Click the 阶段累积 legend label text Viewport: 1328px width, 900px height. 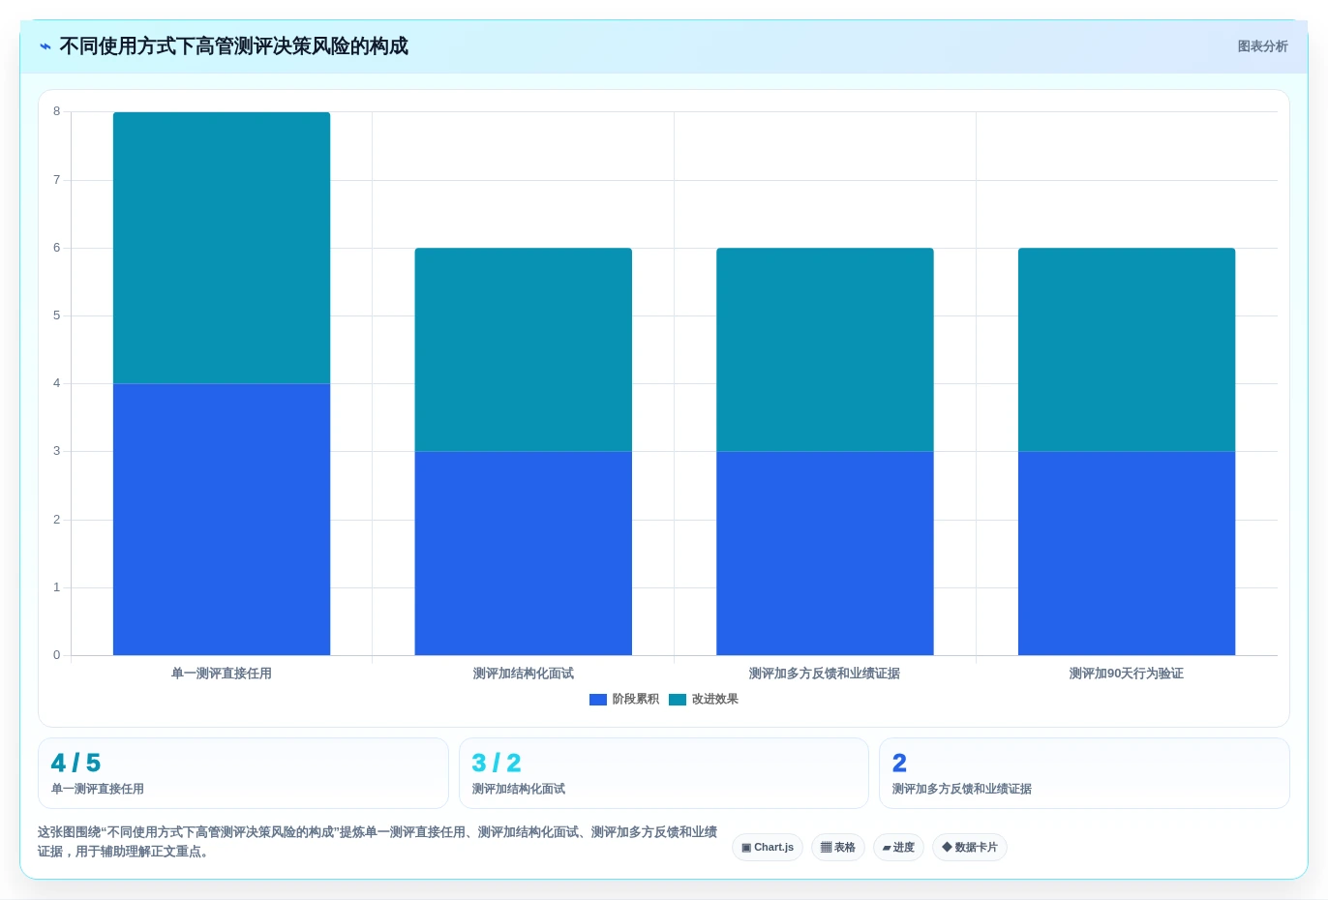[x=636, y=700]
